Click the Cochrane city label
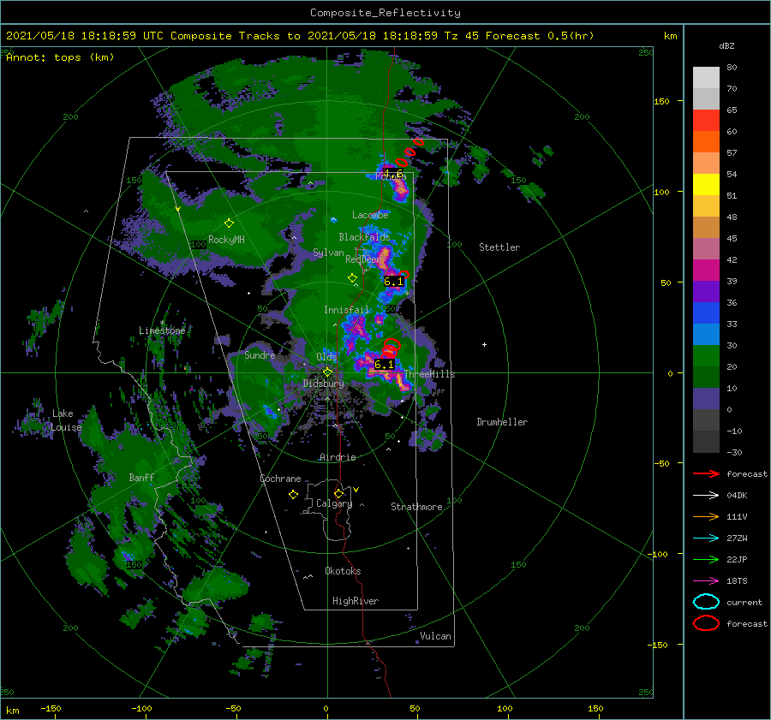The height and width of the screenshot is (720, 771). [x=280, y=479]
